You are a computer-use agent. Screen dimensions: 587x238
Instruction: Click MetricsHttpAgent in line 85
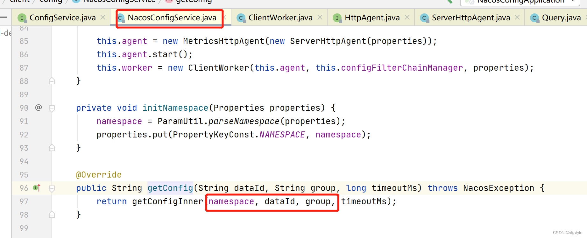click(223, 41)
